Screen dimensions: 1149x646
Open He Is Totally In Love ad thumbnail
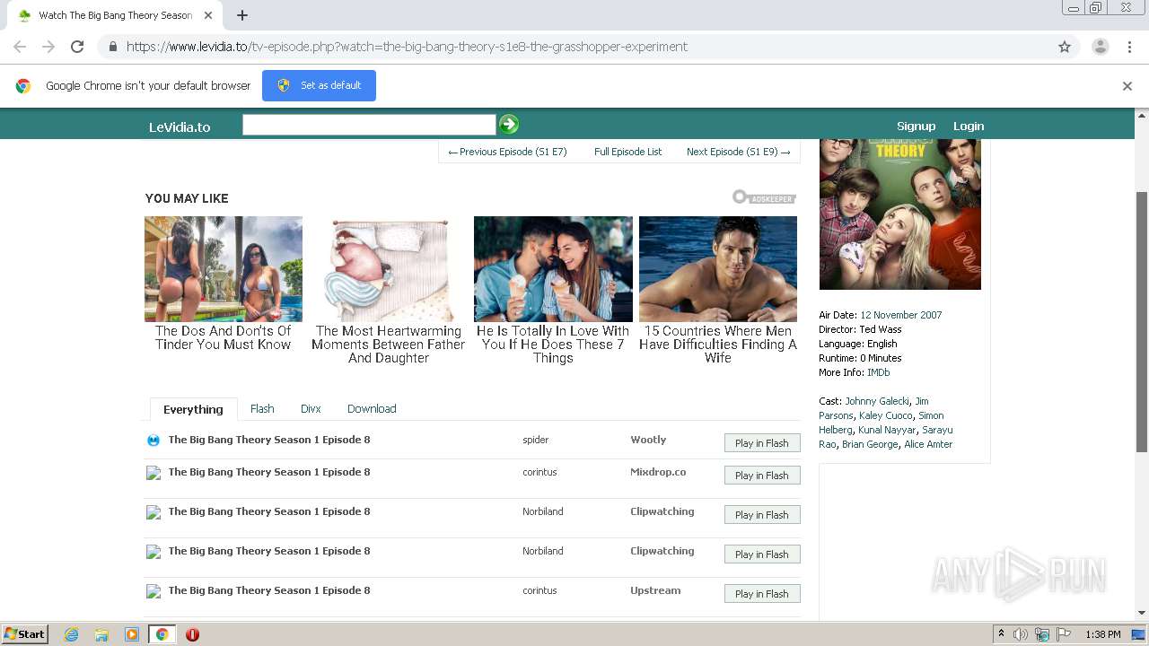point(553,269)
